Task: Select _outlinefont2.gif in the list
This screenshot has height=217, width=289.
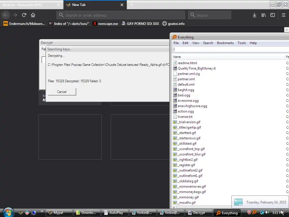Action: 190,170
